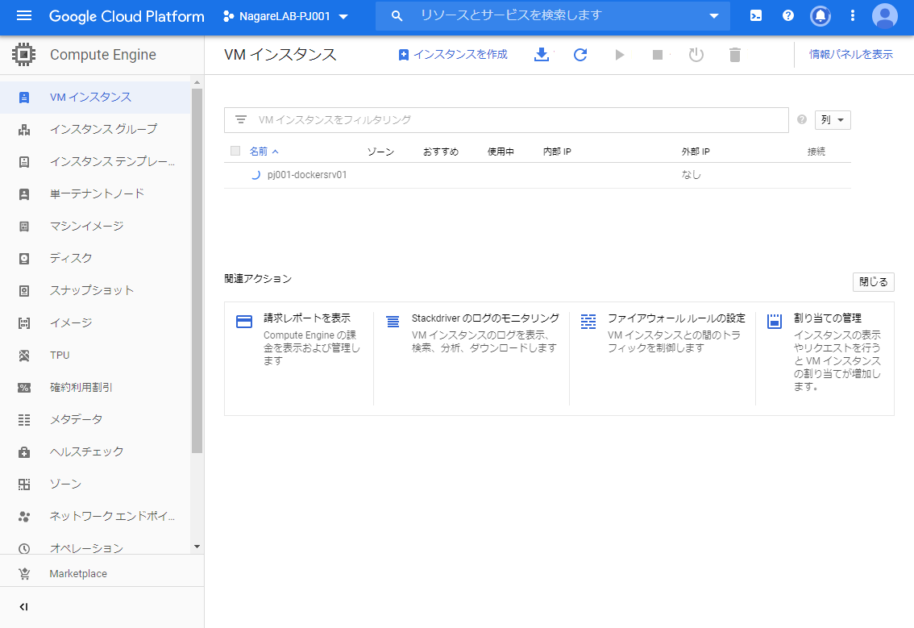Reset instance power icon
The width and height of the screenshot is (914, 628).
point(696,54)
